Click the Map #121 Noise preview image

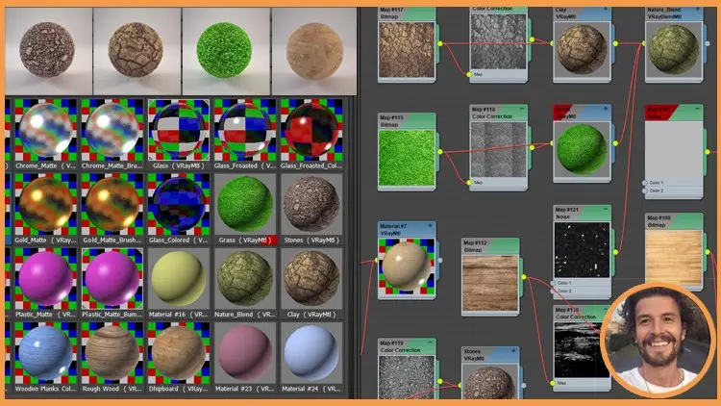click(582, 250)
